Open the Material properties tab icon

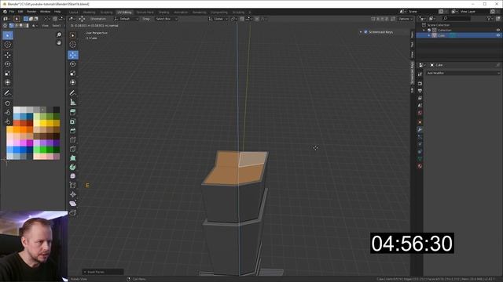(420, 166)
